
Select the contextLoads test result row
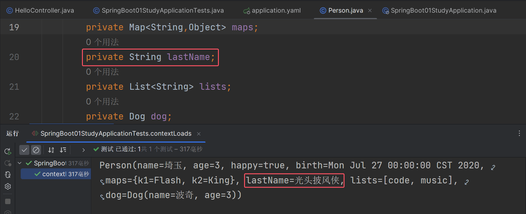56,174
